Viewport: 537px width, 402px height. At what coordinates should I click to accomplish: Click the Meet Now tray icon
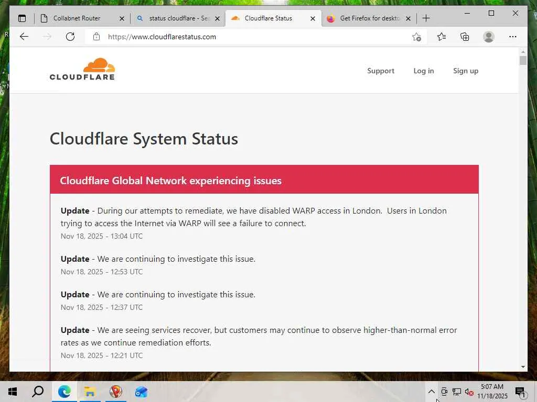(x=444, y=392)
